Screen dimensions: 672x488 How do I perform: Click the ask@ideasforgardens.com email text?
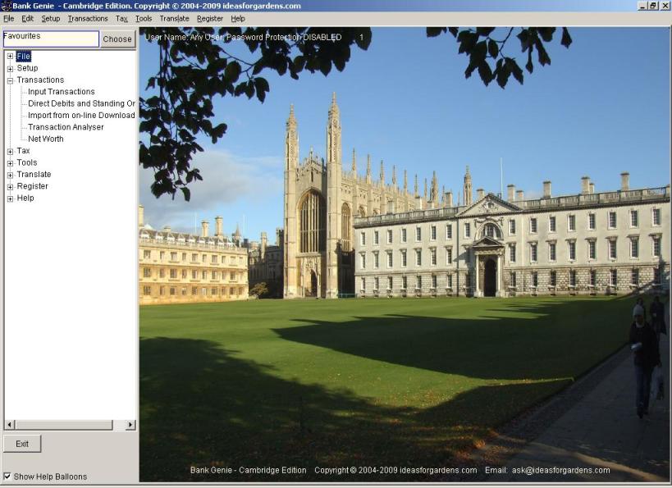(x=560, y=470)
